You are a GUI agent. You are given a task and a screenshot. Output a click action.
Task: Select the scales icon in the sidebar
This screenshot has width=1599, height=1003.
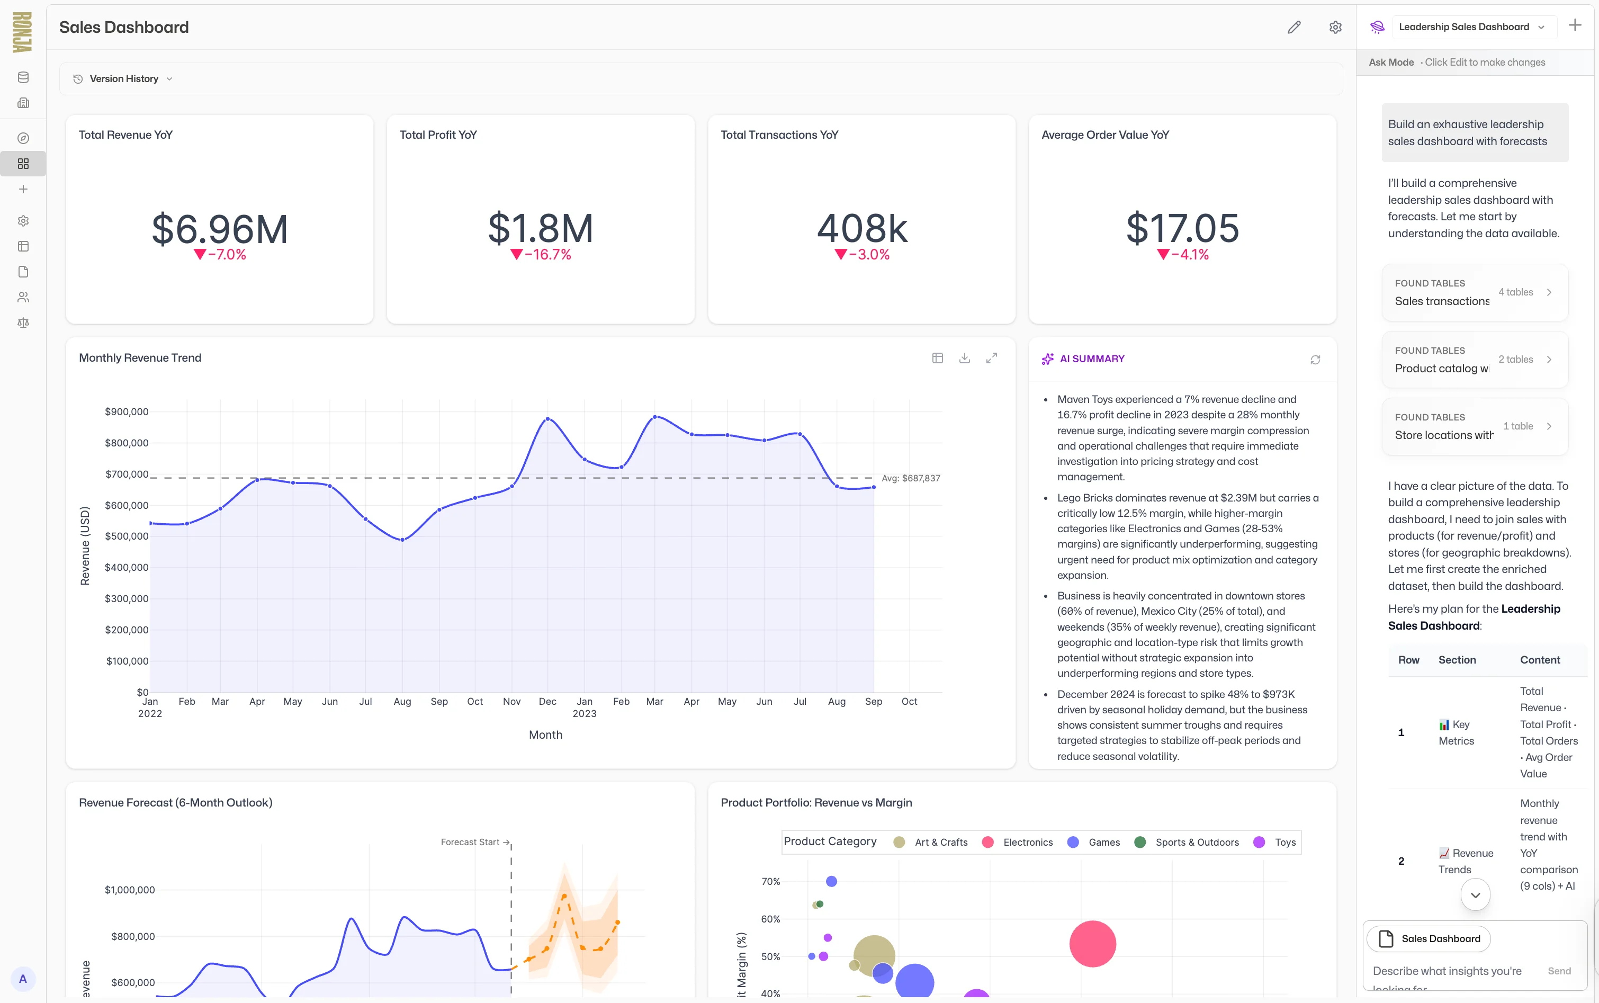23,323
